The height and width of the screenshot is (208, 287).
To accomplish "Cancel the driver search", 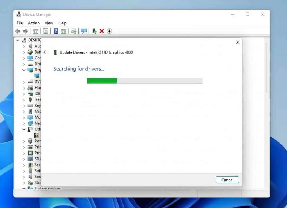I will 227,180.
